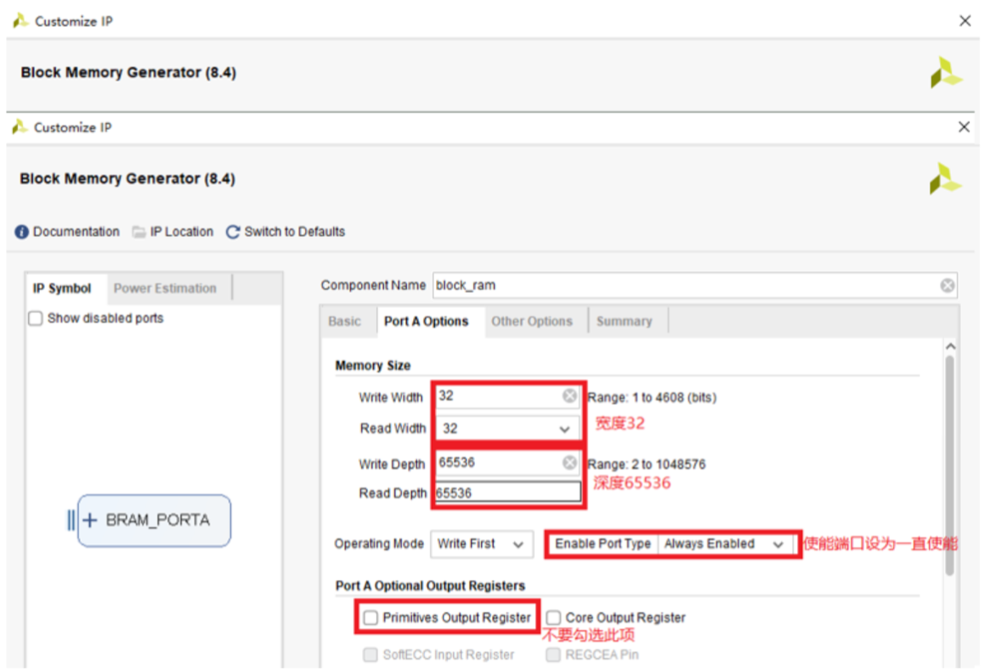Click the Switch to Defaults refresh icon

point(233,232)
